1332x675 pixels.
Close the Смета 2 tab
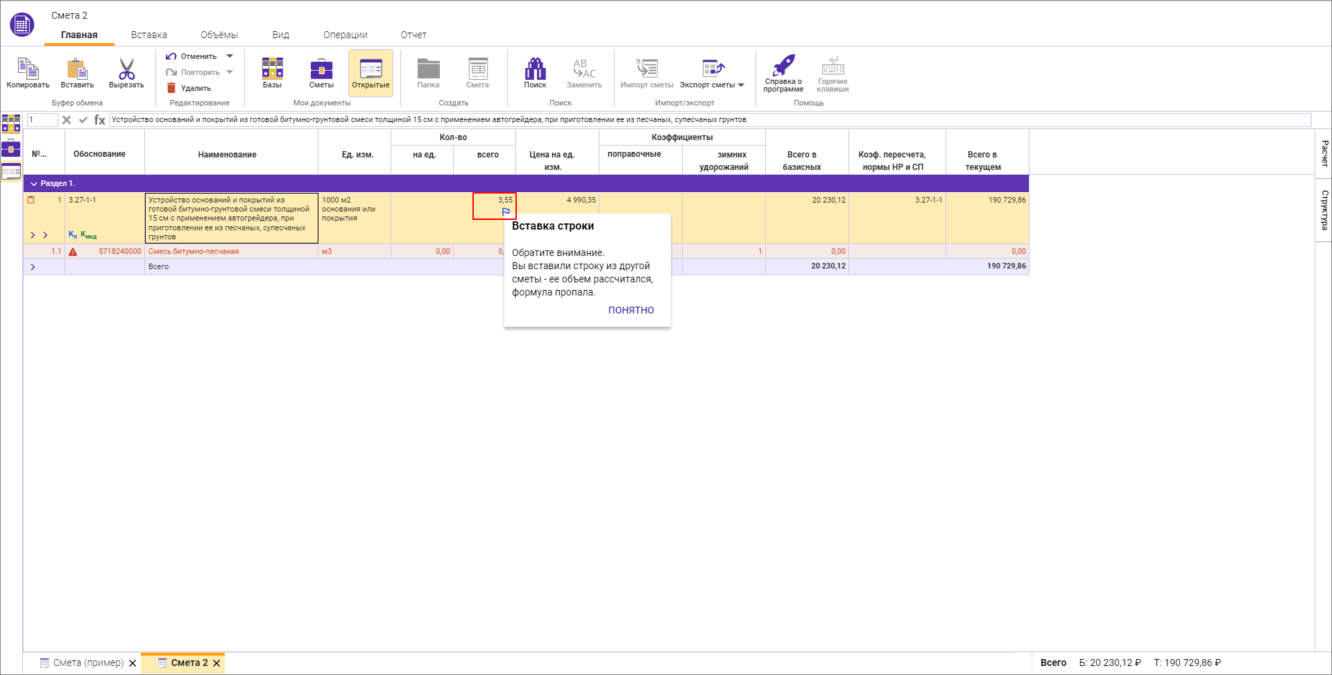coord(216,663)
